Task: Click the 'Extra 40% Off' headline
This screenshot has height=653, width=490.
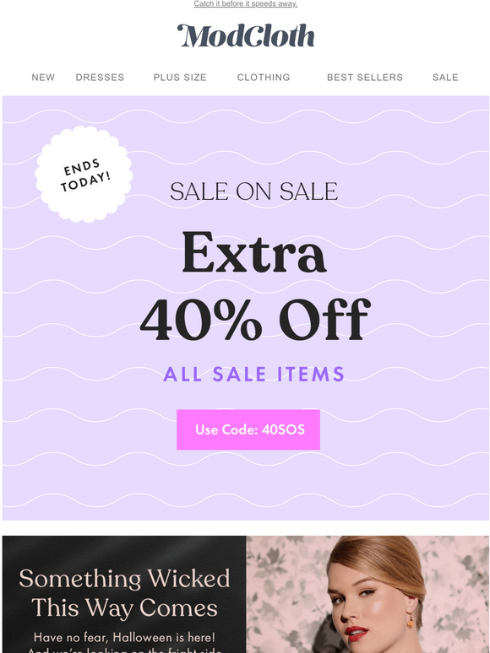Action: click(x=255, y=286)
